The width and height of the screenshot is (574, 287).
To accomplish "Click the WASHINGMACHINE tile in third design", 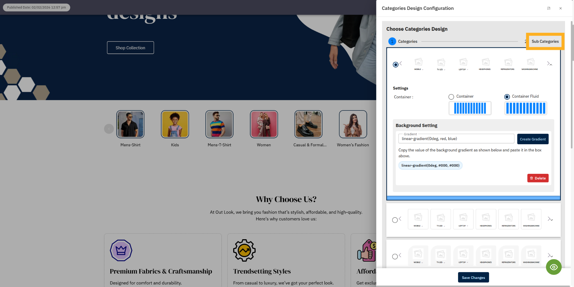I will 531,256.
